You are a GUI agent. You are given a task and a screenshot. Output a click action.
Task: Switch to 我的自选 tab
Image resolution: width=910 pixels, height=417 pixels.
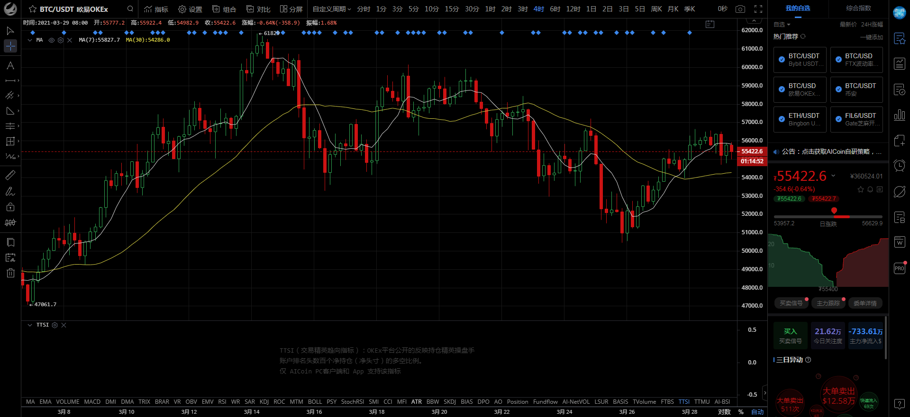pyautogui.click(x=798, y=9)
